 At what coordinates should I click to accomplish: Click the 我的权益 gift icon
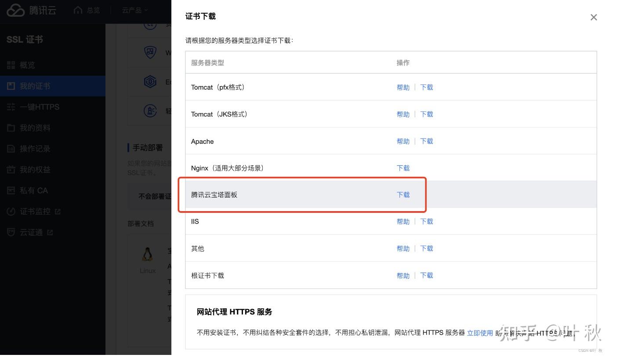tap(11, 170)
